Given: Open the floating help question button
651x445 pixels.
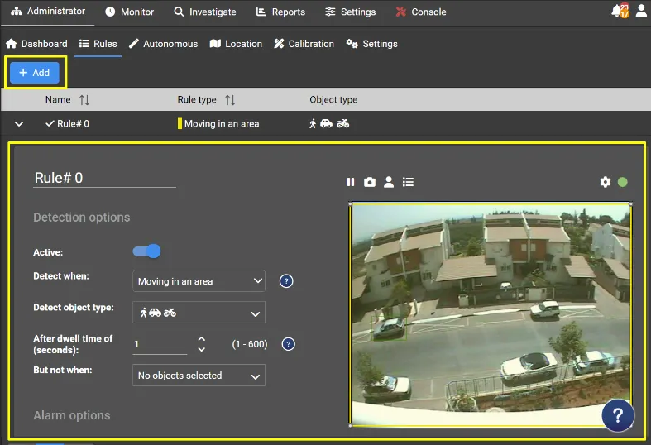Looking at the screenshot, I should pos(618,415).
